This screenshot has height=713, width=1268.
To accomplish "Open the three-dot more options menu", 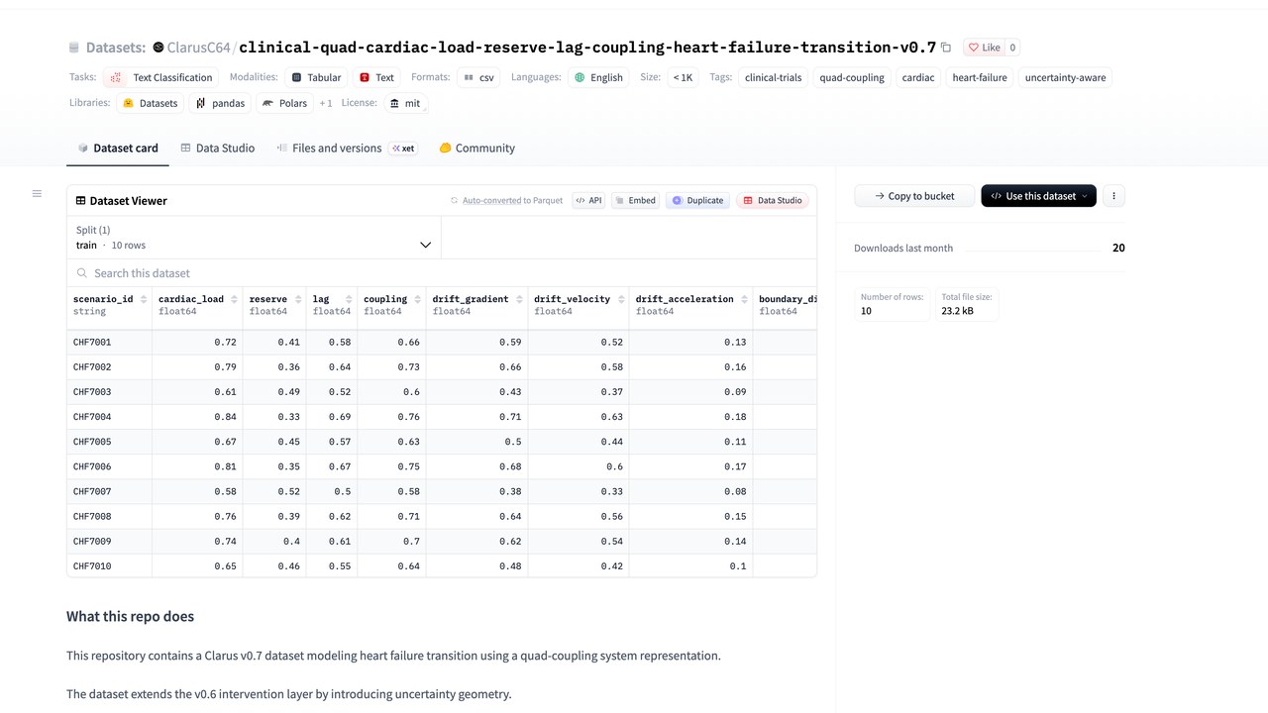I will (1113, 196).
